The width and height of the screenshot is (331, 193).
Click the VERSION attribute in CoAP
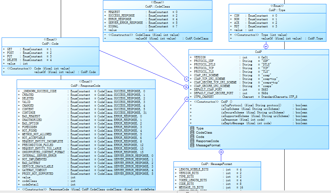pos(229,57)
